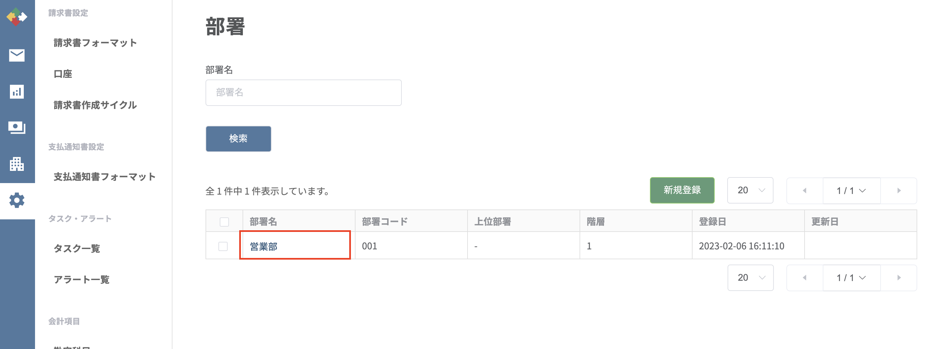Open the payment money icon in sidebar
This screenshot has width=943, height=349.
tap(17, 128)
